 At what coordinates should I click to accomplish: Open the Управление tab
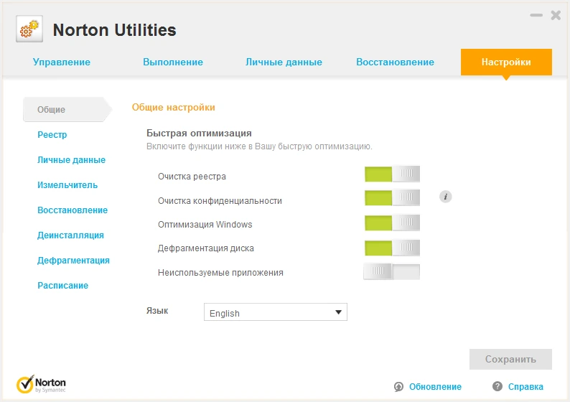[x=62, y=62]
